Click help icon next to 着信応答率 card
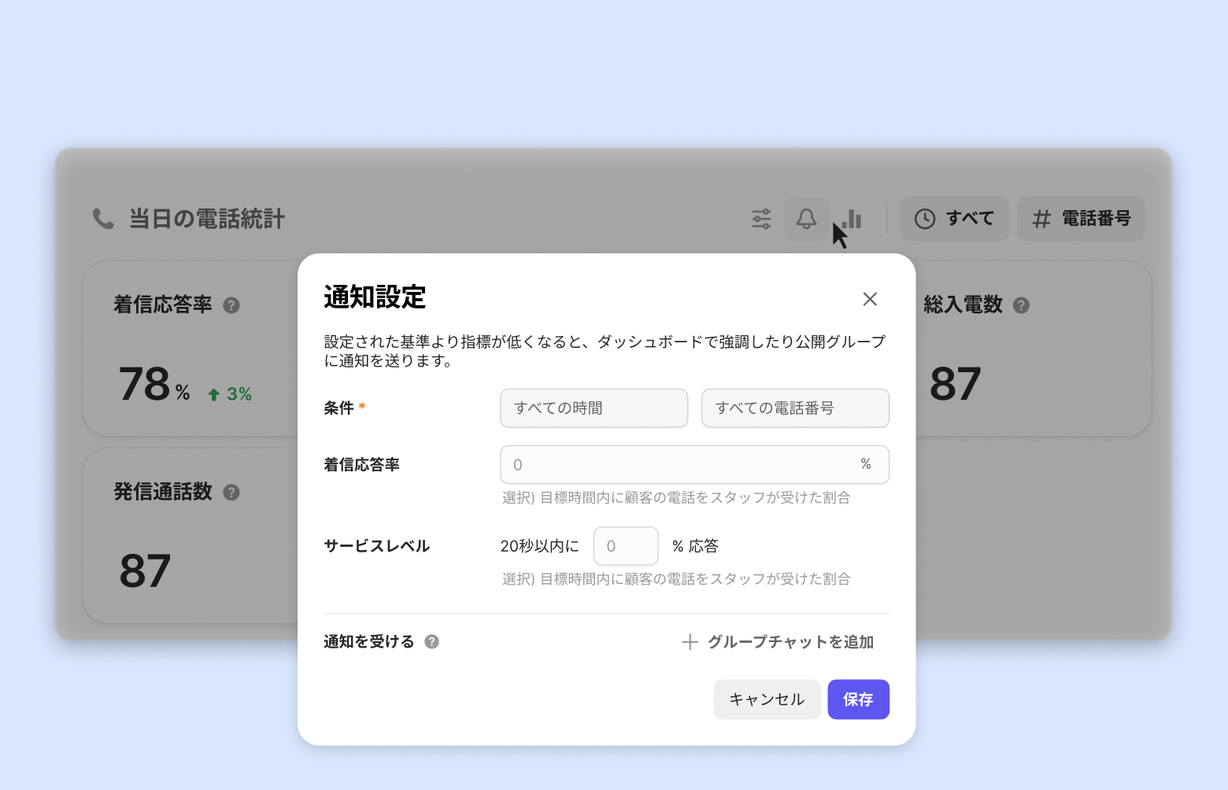Viewport: 1228px width, 790px height. click(x=231, y=305)
